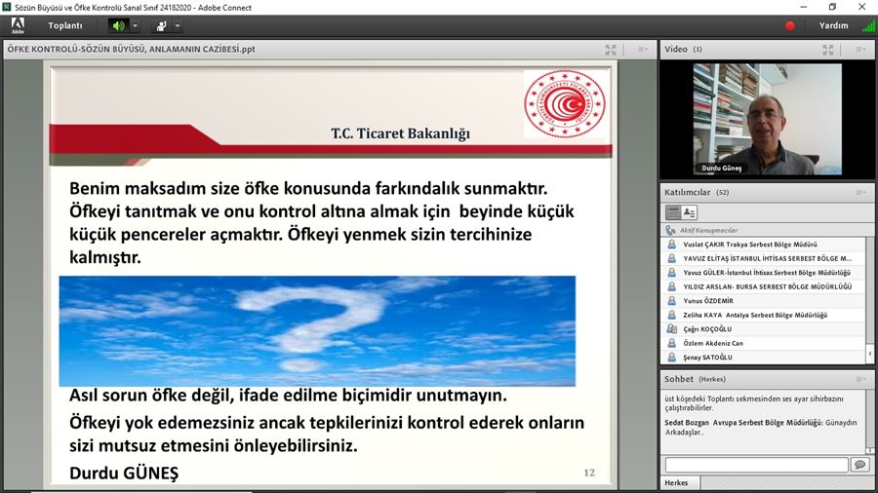Open the share pod options menu
Image resolution: width=878 pixels, height=493 pixels.
click(642, 49)
